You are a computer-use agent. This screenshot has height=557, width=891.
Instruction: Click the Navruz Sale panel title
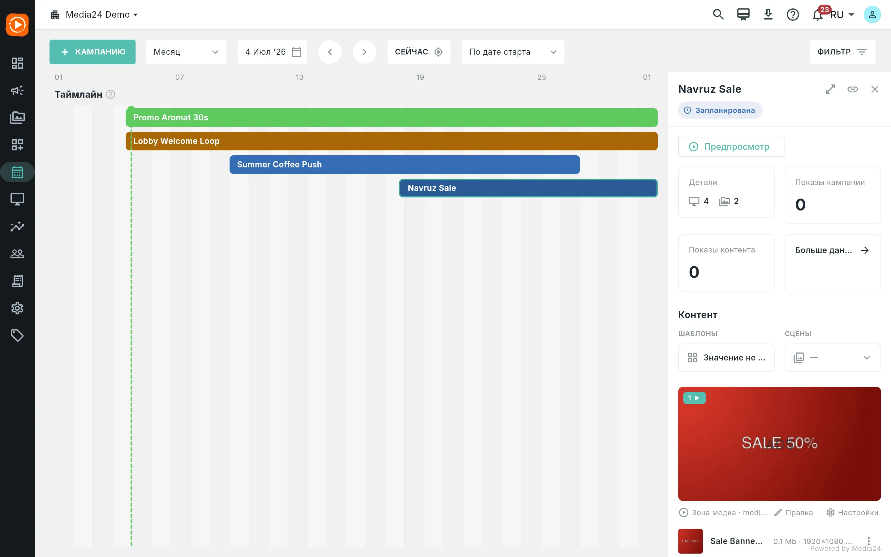point(709,89)
